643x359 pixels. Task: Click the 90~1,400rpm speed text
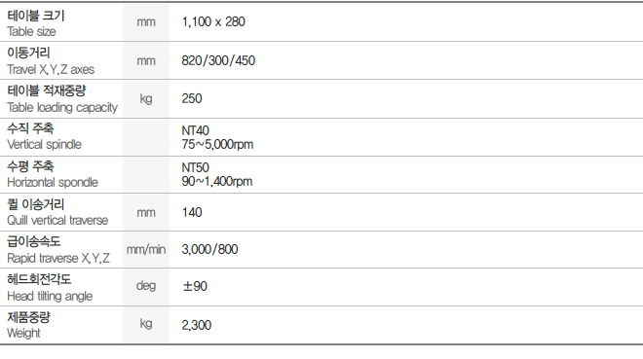217,181
